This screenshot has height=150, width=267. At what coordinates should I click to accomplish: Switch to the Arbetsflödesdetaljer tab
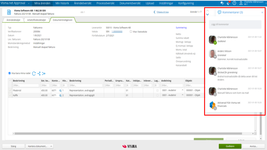(x=37, y=20)
